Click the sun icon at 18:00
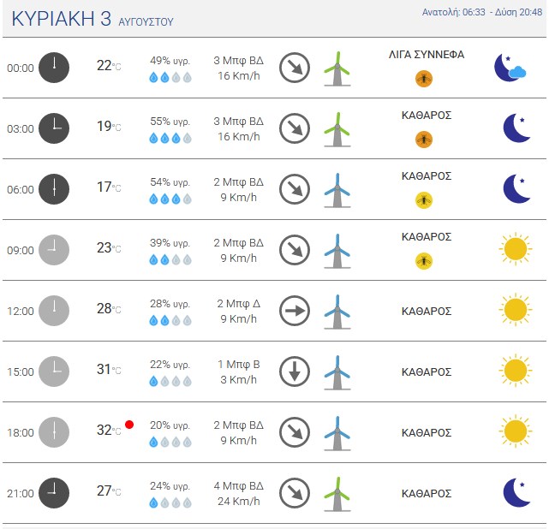The height and width of the screenshot is (529, 549). 516,431
